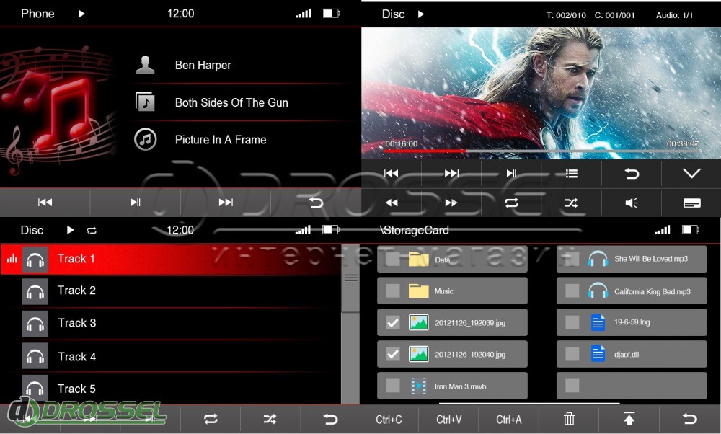Open the video player's playlist menu icon
Viewport: 721px width, 434px height.
571,174
